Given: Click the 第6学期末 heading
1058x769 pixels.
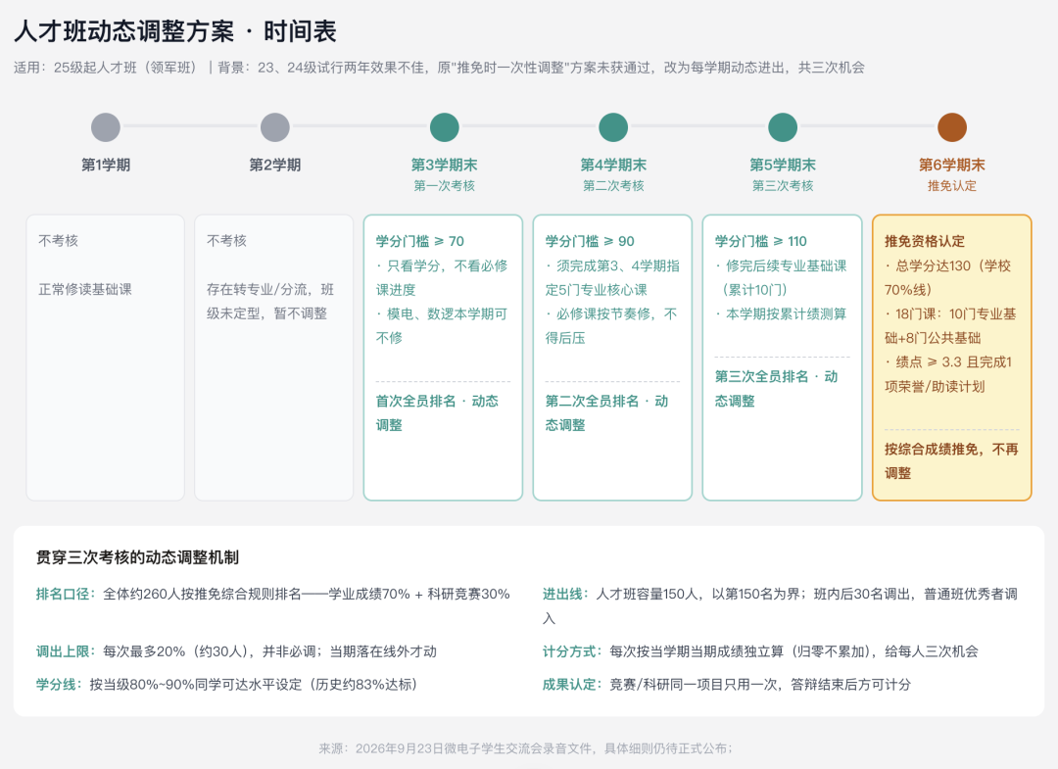Looking at the screenshot, I should 952,165.
